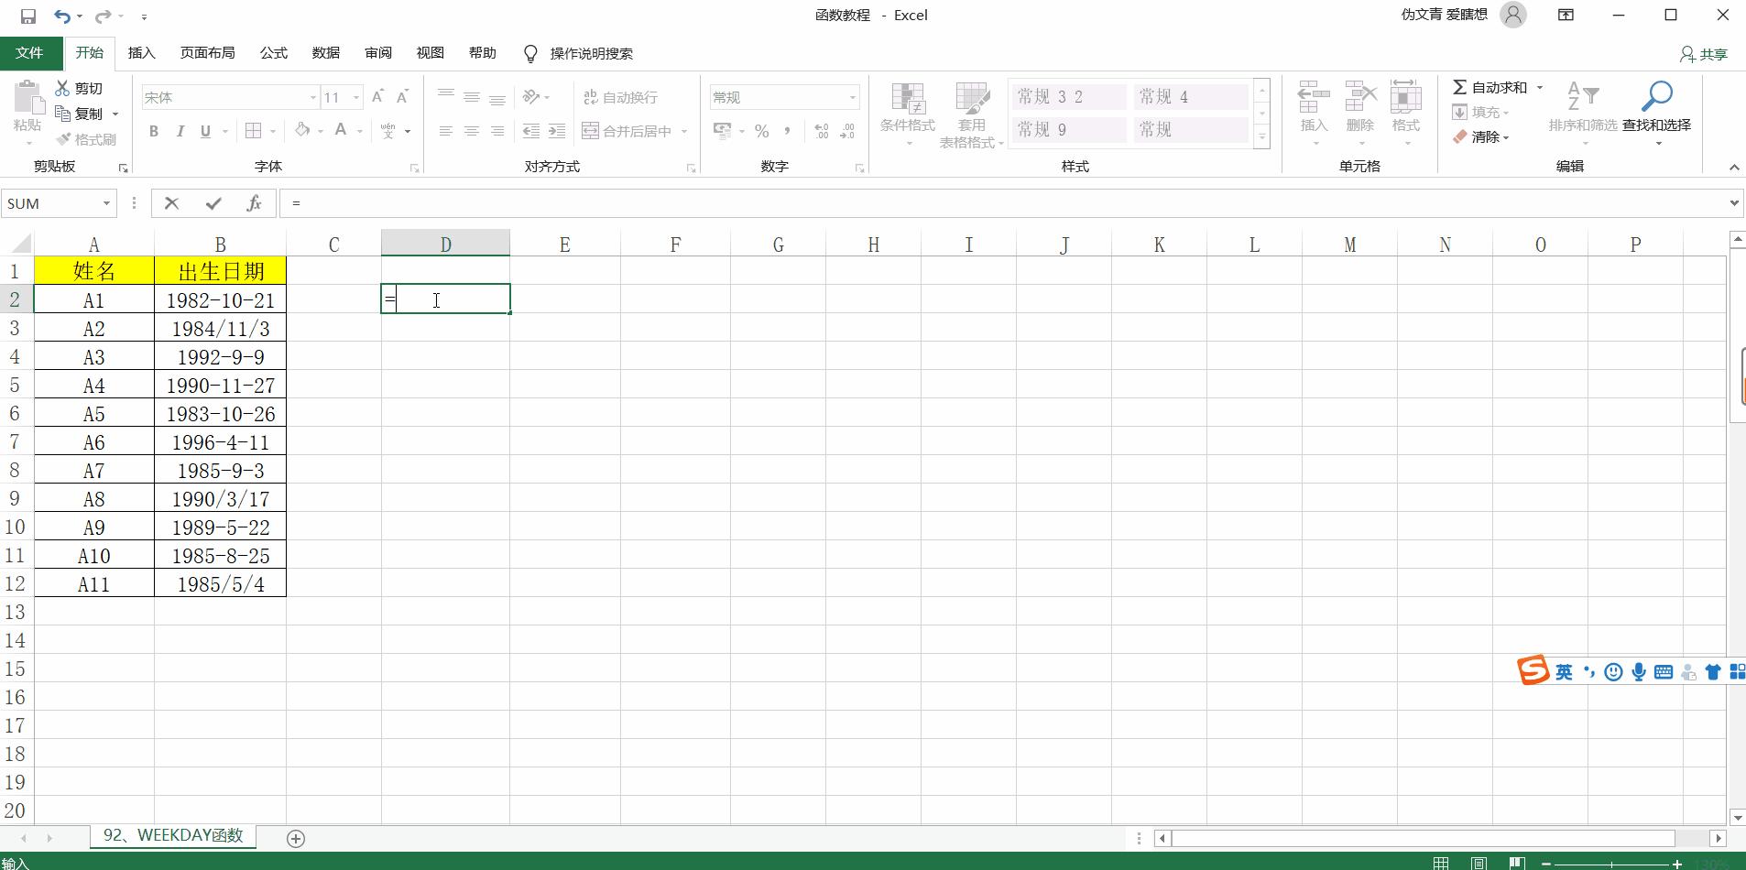Screen dimensions: 1746x870
Task: Toggle underline formatting
Action: 205,131
